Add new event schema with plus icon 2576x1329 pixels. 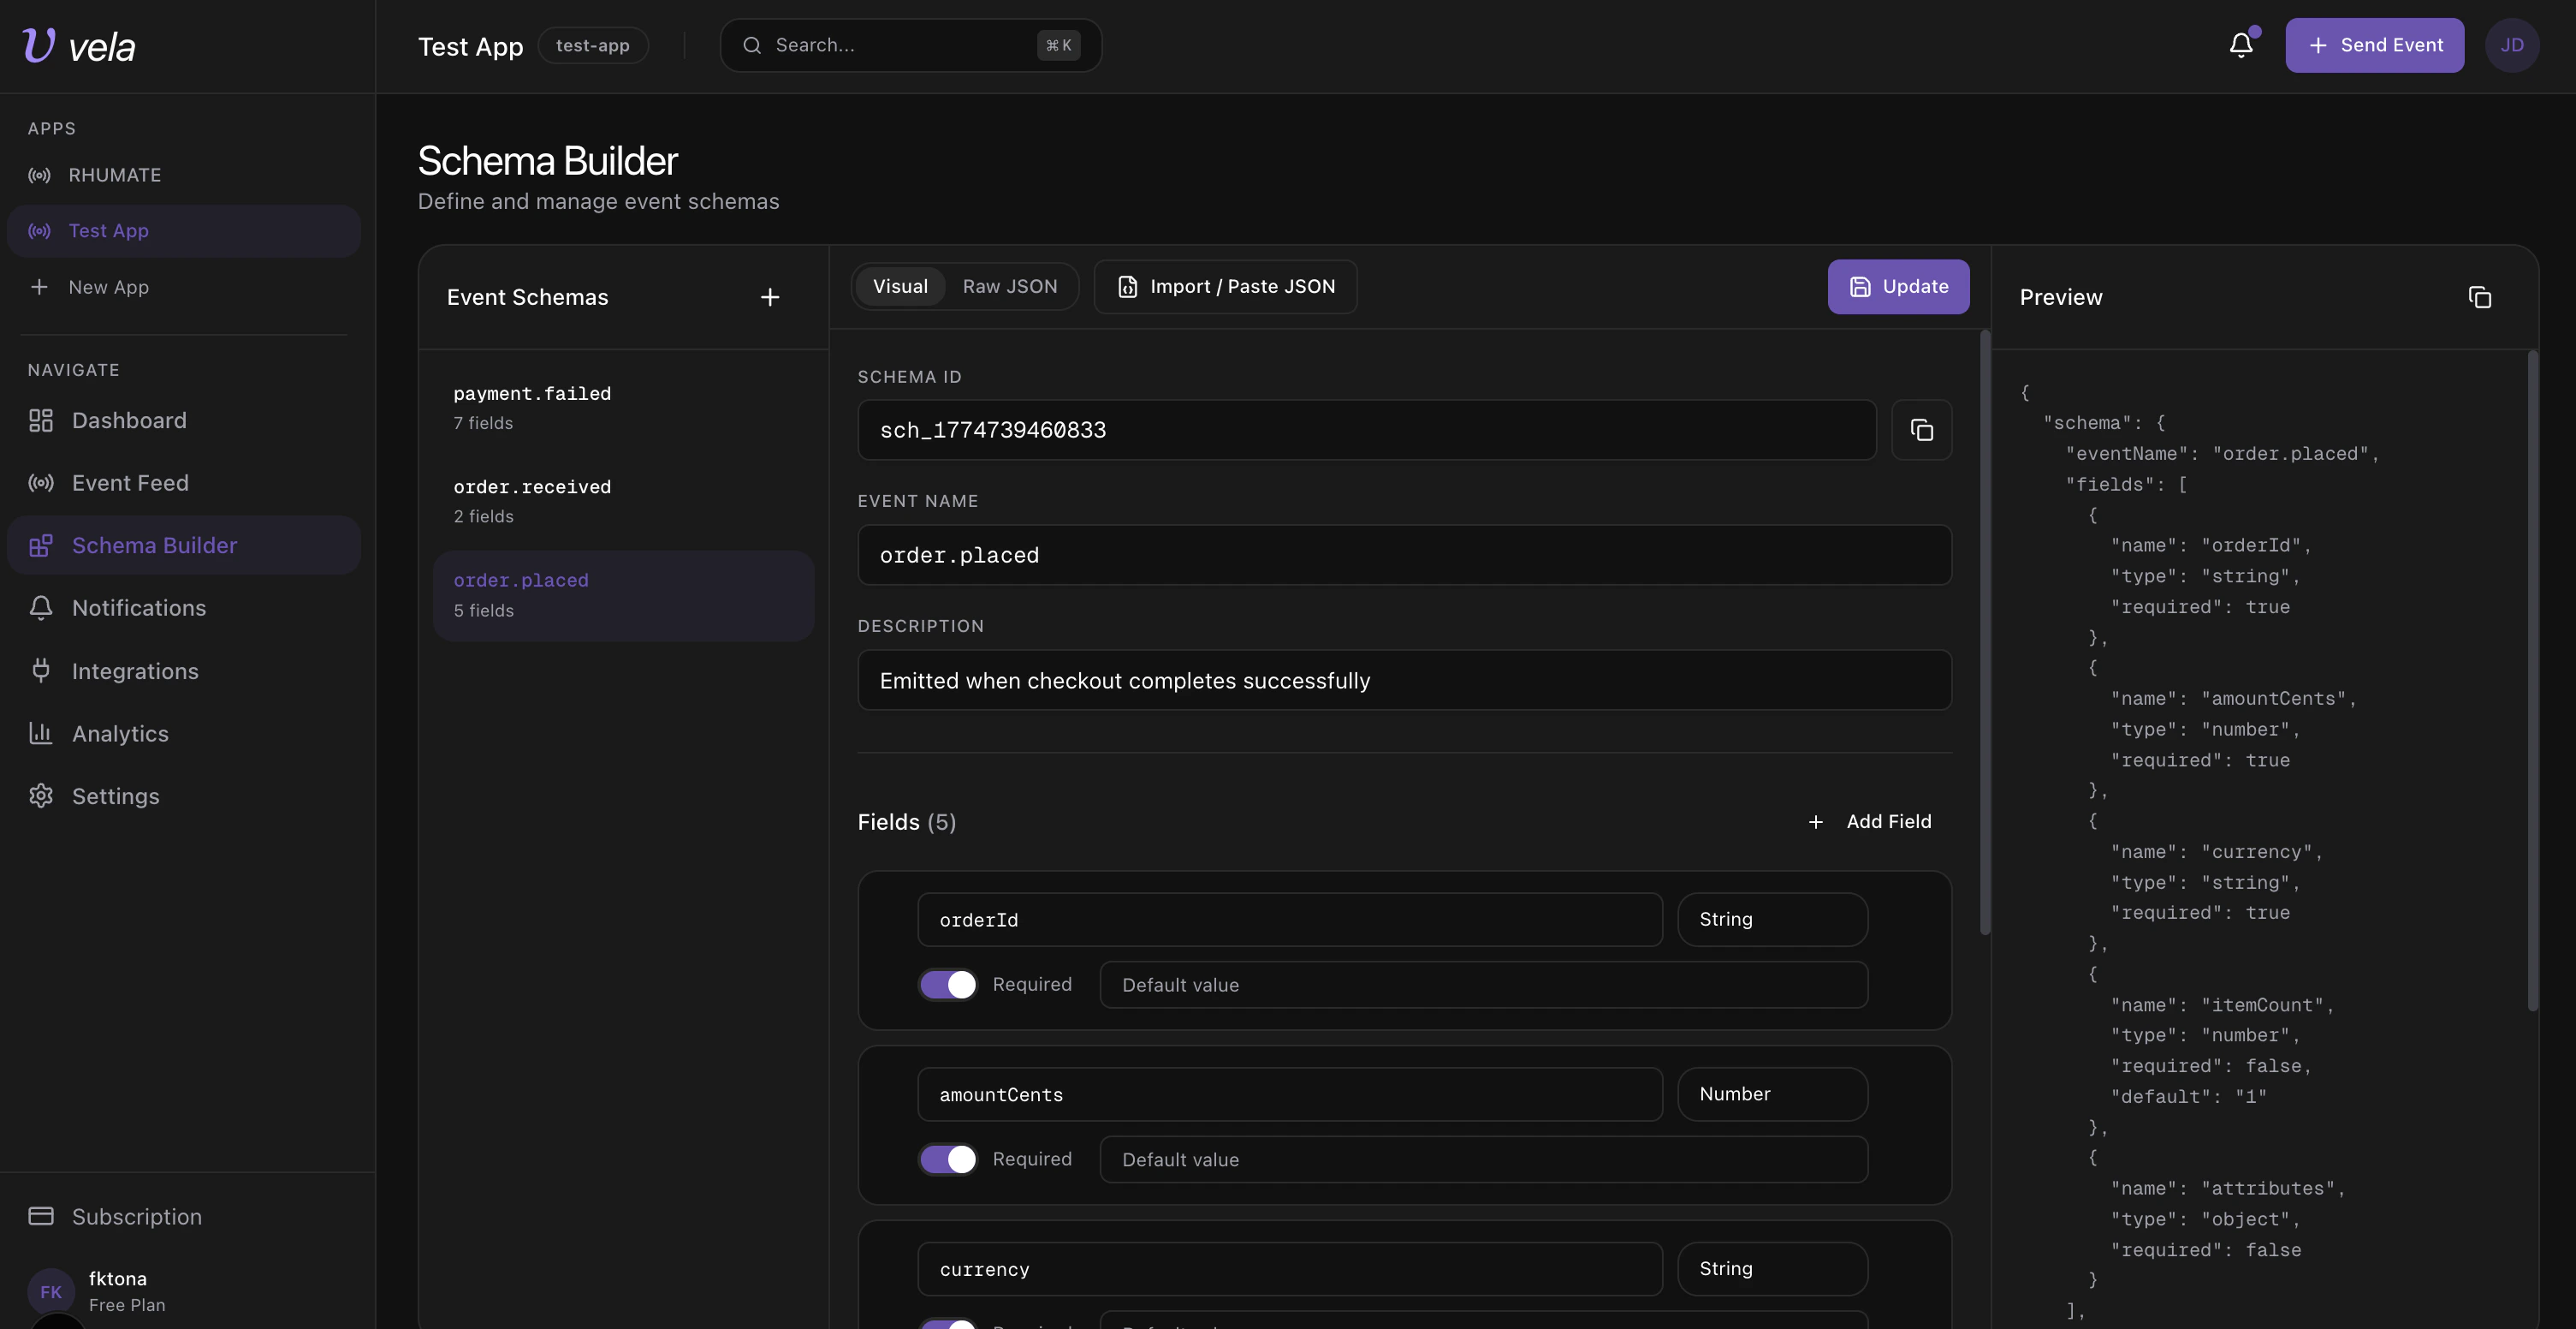tap(769, 297)
